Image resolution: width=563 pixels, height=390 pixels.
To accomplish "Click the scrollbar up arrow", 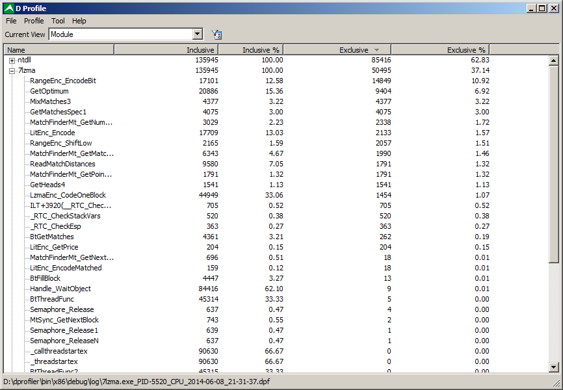I will 554,60.
